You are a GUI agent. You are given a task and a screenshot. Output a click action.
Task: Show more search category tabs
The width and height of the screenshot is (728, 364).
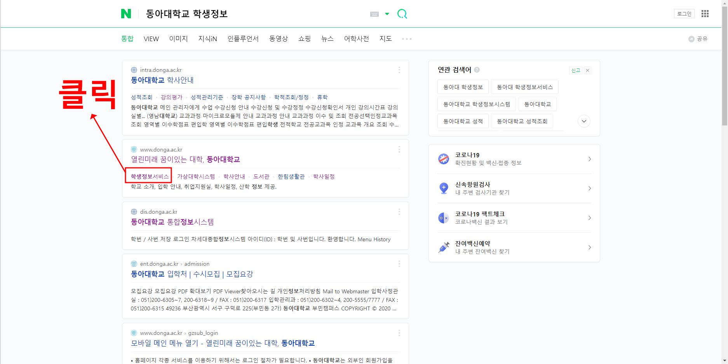click(x=406, y=39)
